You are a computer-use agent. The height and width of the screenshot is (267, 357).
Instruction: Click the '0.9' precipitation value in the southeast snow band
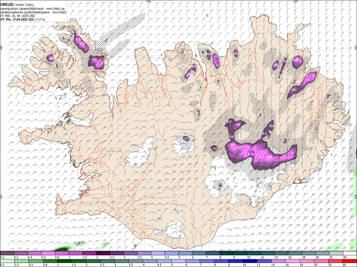tap(290, 154)
